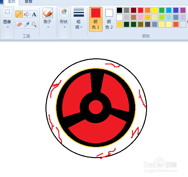Pick the green color swatch
The width and height of the screenshot is (188, 177).
[162, 10]
